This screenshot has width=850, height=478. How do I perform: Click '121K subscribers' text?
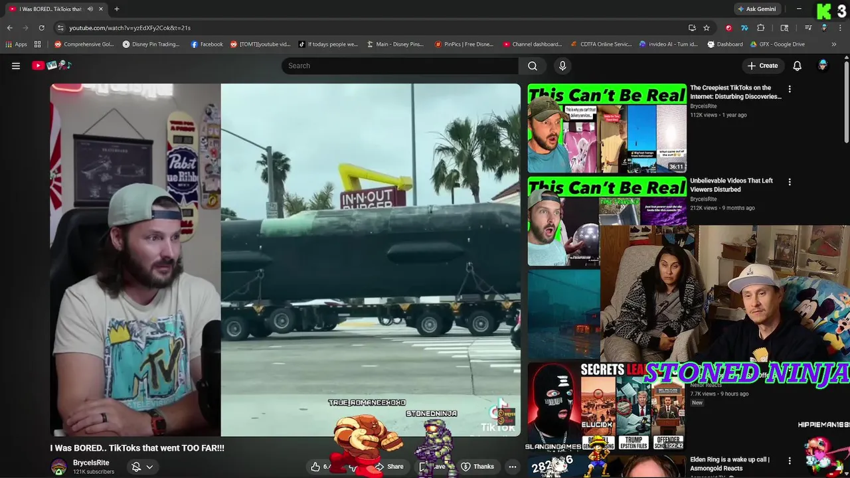point(94,472)
